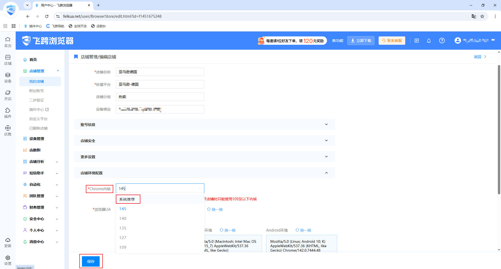Open the Chrome内核 version combo box
This screenshot has width=501, height=269.
pos(160,188)
